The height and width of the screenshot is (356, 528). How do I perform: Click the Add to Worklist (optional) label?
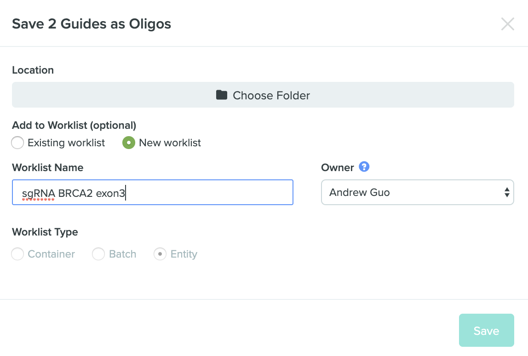point(74,125)
